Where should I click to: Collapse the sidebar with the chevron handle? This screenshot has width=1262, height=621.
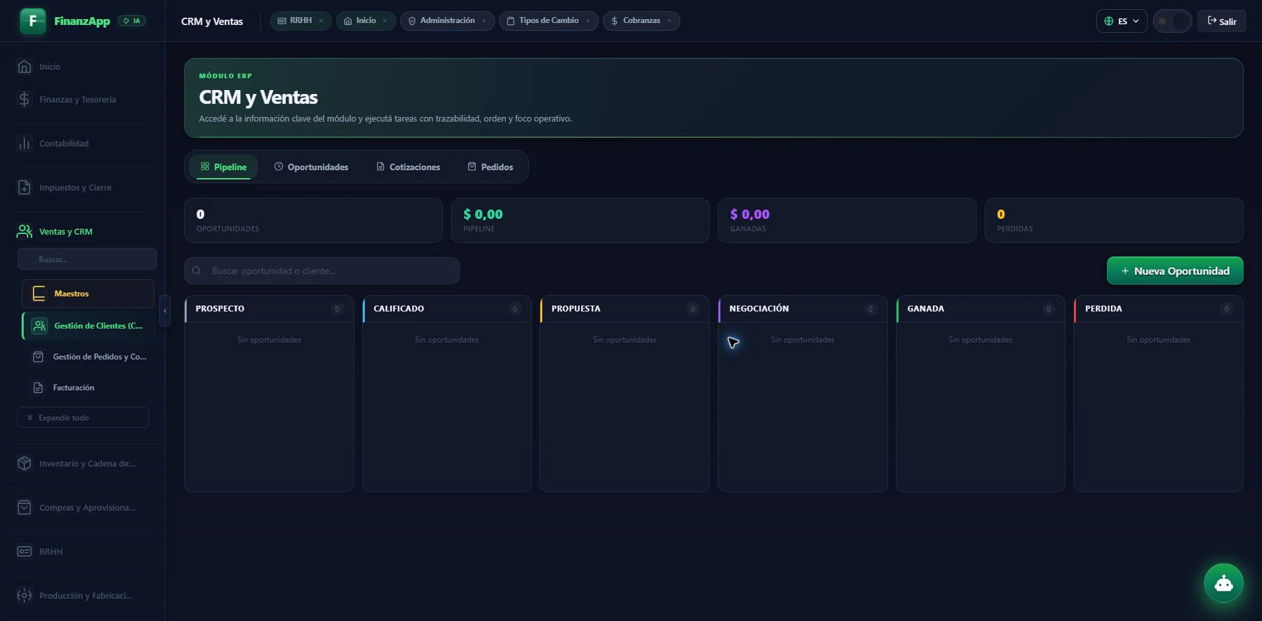click(x=165, y=311)
